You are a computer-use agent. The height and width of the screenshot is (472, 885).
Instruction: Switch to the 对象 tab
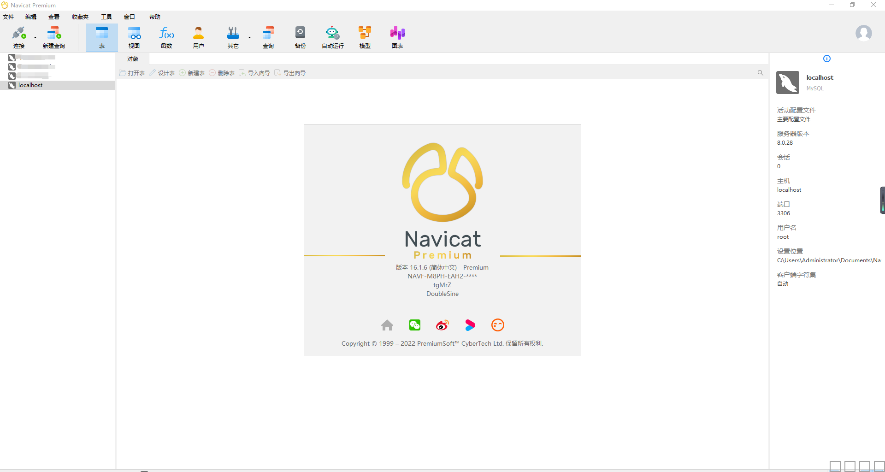(x=133, y=59)
